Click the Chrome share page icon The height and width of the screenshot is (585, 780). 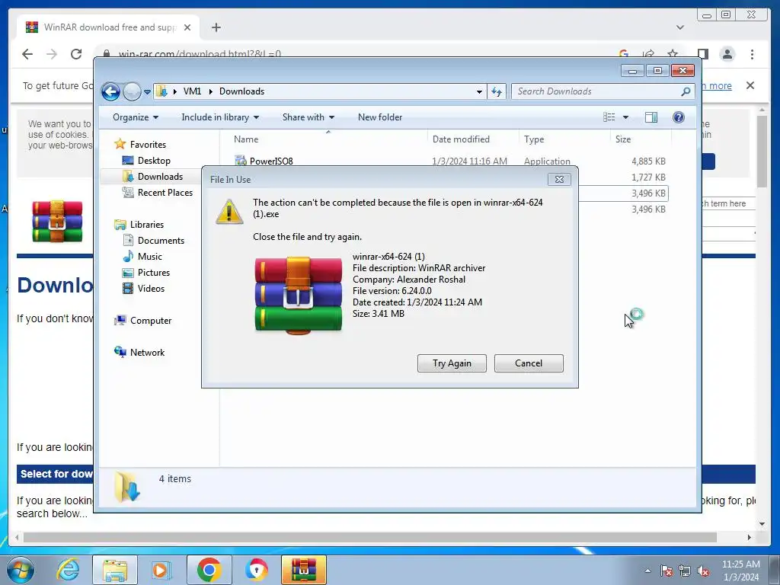click(648, 54)
